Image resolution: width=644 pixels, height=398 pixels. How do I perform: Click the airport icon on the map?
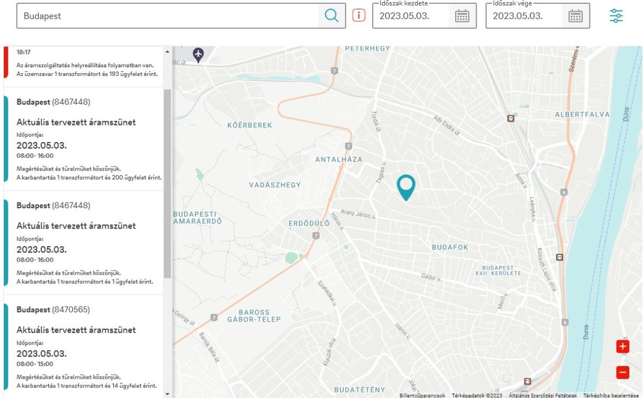(198, 54)
